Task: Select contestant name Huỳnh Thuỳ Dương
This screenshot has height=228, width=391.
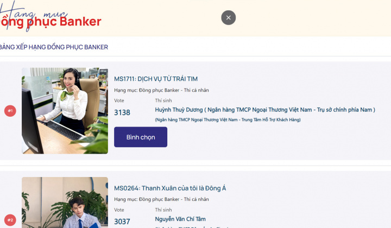Action: point(179,110)
